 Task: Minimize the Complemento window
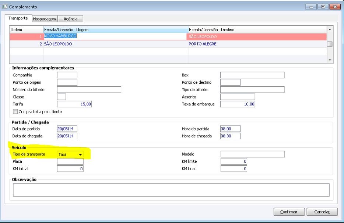(x=311, y=7)
